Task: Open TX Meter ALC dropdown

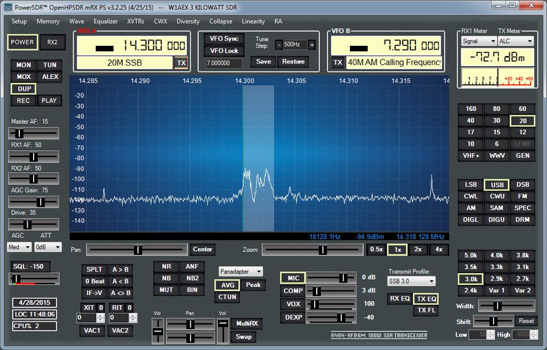Action: 515,41
